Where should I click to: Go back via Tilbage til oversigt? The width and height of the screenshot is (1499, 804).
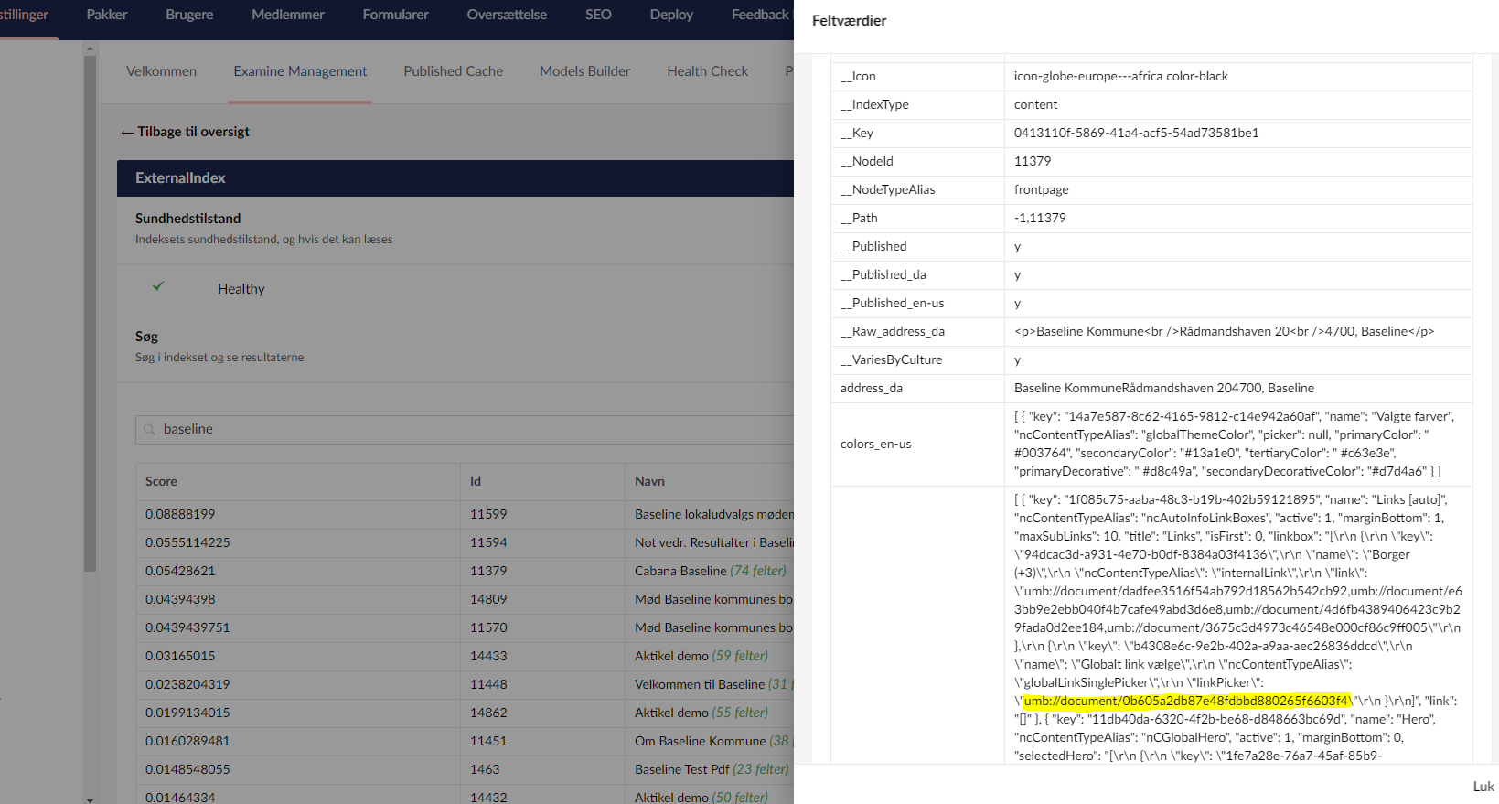185,132
